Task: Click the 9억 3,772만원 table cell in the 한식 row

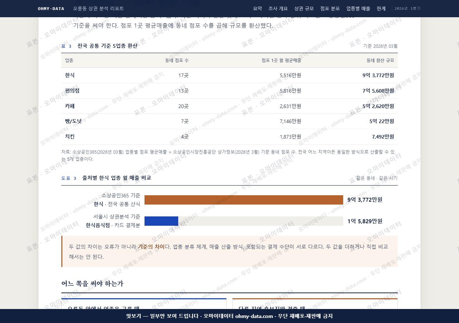Action: click(378, 75)
